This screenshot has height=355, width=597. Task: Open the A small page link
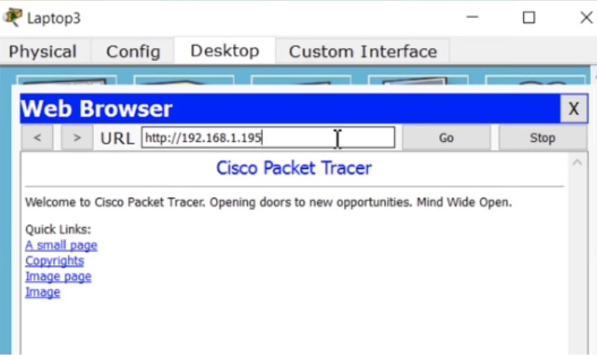[x=61, y=245]
